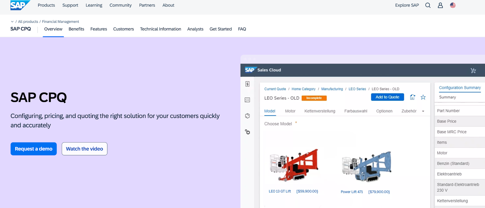This screenshot has width=485, height=208.
Task: Select the Get Started tab
Action: (x=221, y=29)
